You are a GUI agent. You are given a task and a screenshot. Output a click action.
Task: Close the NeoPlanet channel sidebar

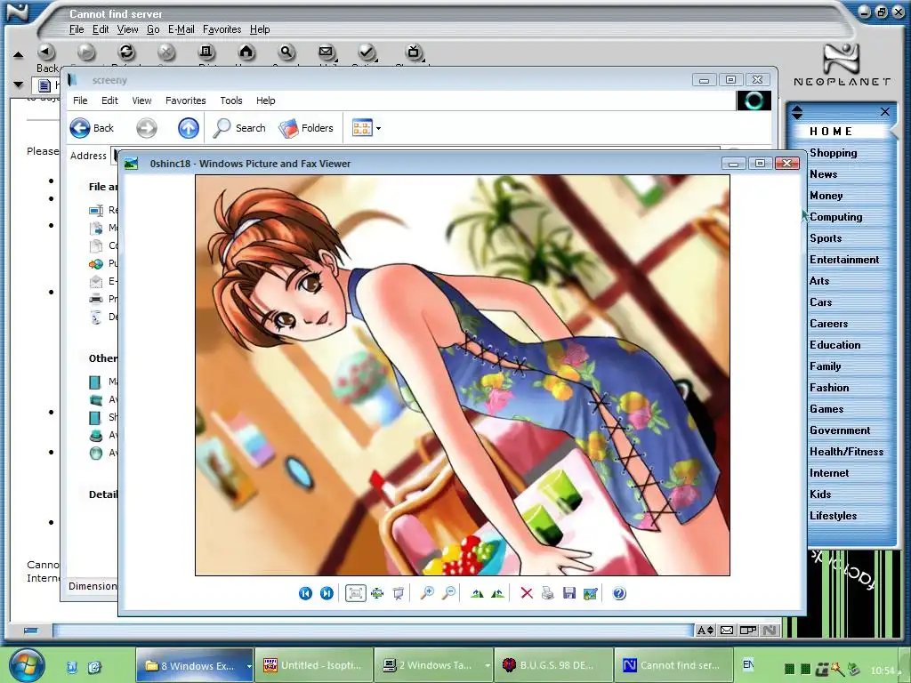885,111
